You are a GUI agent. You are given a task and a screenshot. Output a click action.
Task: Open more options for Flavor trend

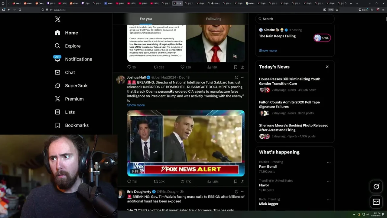point(329,181)
